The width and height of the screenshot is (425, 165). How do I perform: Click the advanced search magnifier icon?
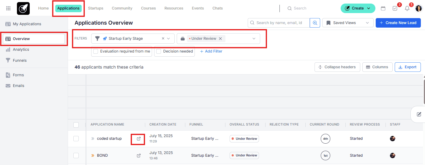(x=315, y=23)
